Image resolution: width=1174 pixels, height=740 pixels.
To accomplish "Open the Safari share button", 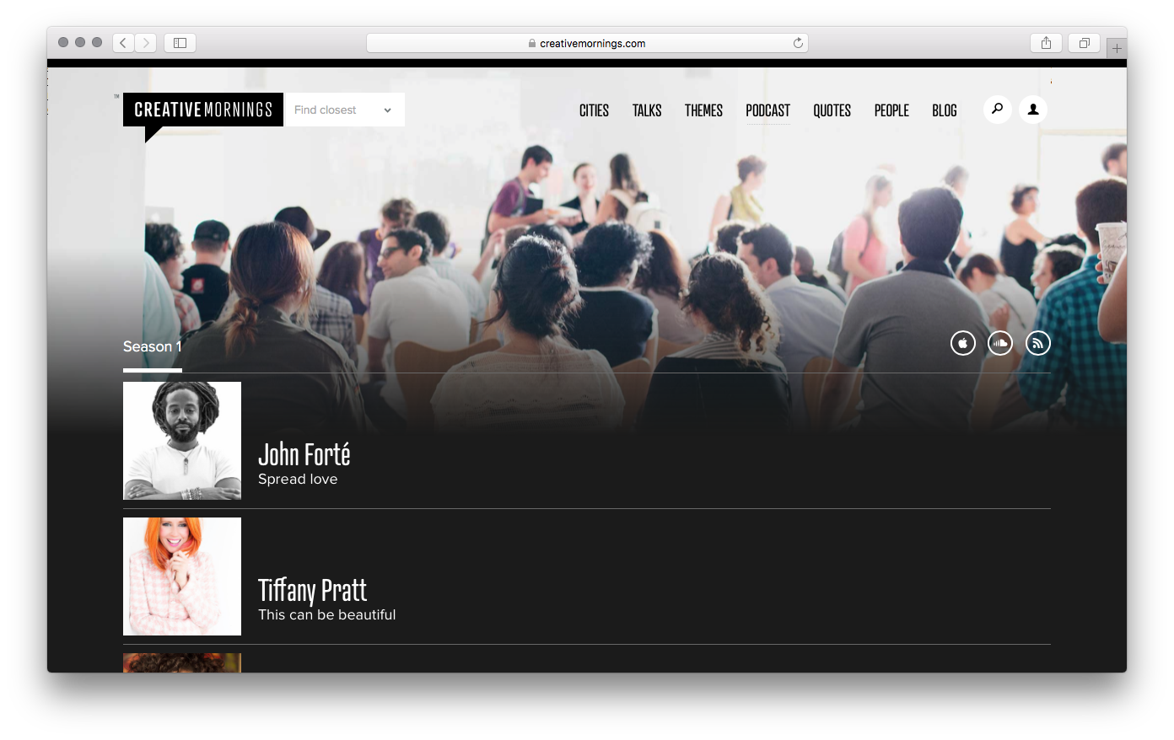I will tap(1046, 43).
